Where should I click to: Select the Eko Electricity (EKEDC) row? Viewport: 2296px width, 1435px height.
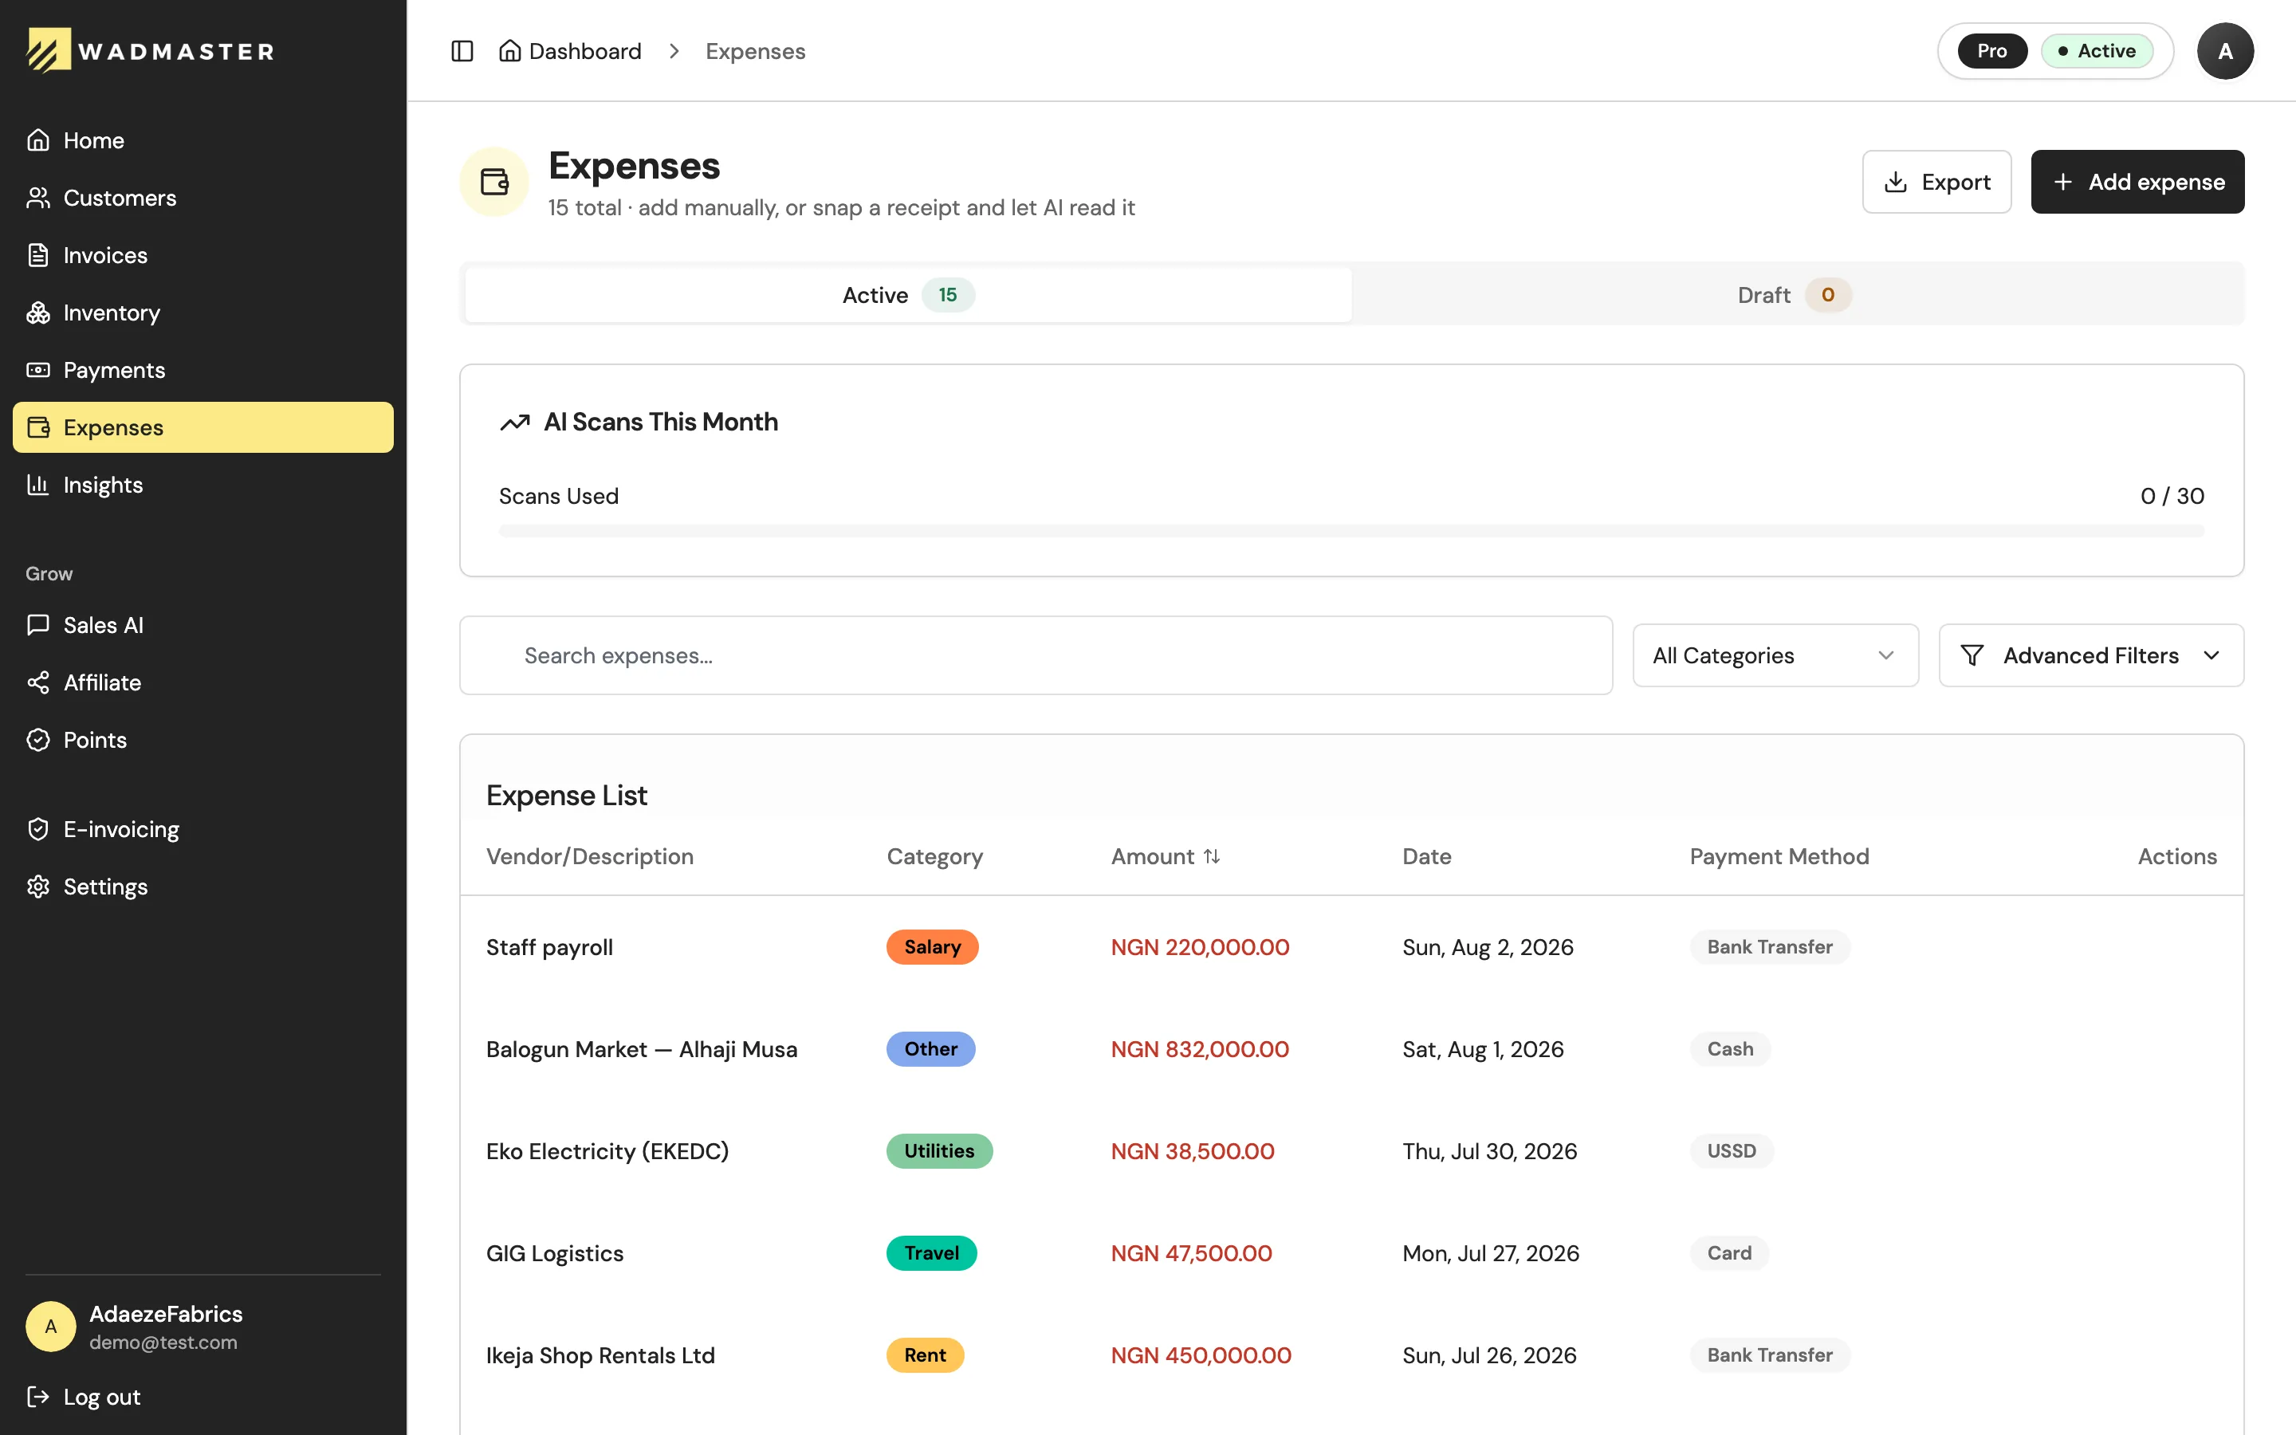(1351, 1151)
